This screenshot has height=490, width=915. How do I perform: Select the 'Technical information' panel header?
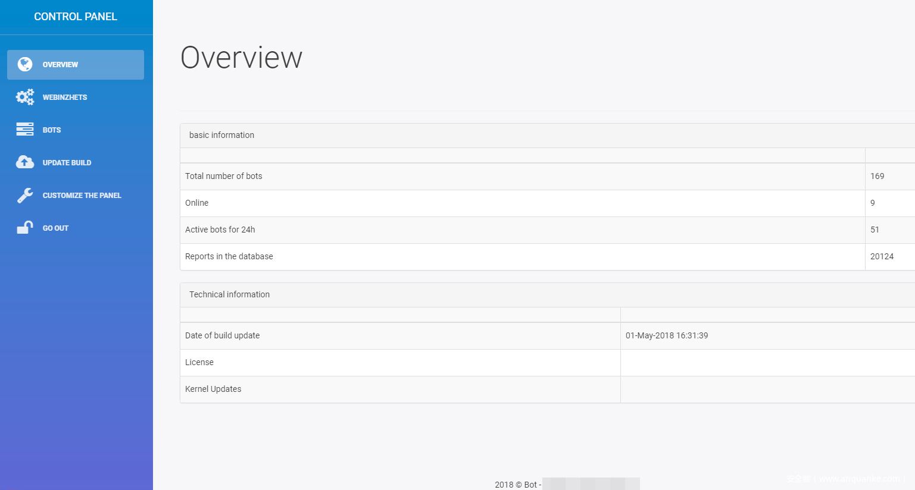tap(547, 295)
